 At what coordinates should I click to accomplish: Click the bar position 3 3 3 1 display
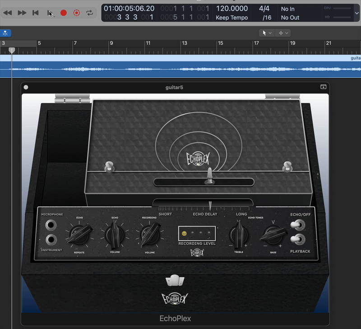pyautogui.click(x=129, y=17)
